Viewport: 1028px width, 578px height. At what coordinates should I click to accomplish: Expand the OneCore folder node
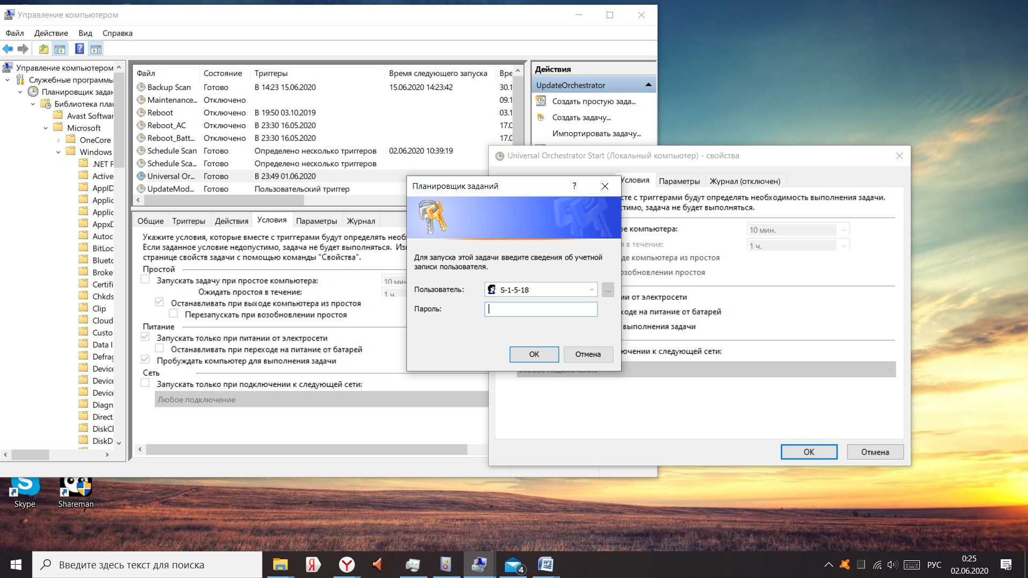click(58, 140)
